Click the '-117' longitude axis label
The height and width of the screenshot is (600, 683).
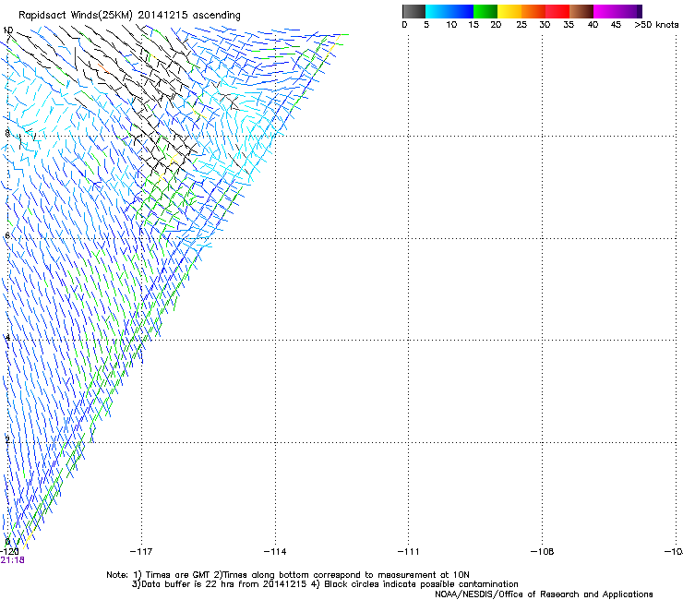click(x=141, y=552)
